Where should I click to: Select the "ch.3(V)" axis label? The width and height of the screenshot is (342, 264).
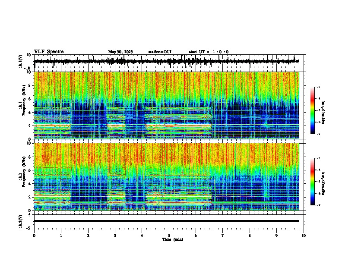point(21,221)
